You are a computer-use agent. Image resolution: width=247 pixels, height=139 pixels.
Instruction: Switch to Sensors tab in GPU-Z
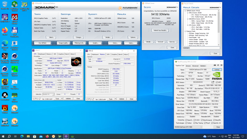pyautogui.click(x=188, y=66)
